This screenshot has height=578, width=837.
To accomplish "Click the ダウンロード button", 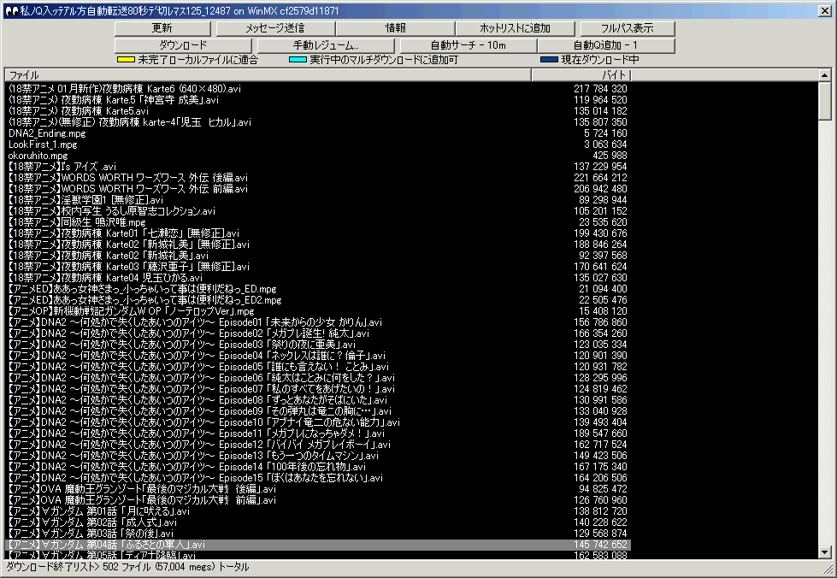I will 183,44.
